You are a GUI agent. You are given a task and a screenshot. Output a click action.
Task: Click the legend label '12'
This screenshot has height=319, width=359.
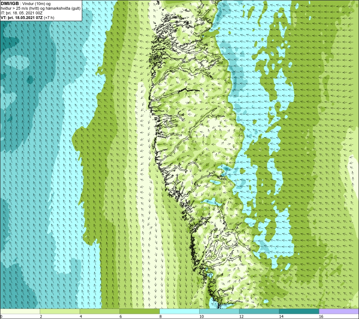[241, 317]
